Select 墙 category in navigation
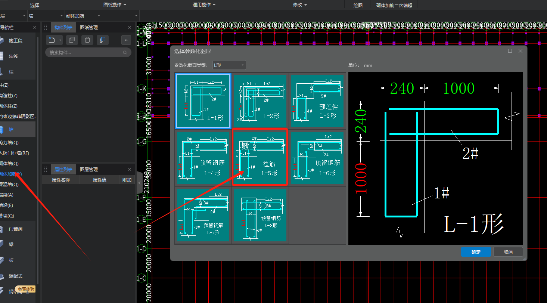 coord(18,129)
